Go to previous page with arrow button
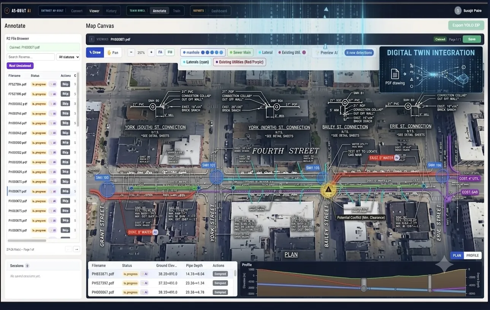Image resolution: width=490 pixels, height=310 pixels. 68,249
